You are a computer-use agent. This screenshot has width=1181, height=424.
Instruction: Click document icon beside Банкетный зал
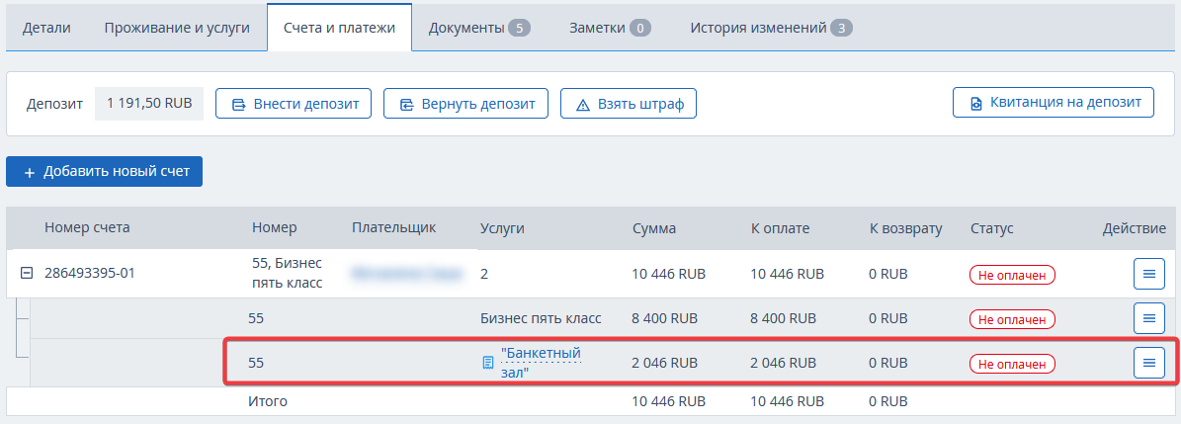point(488,363)
